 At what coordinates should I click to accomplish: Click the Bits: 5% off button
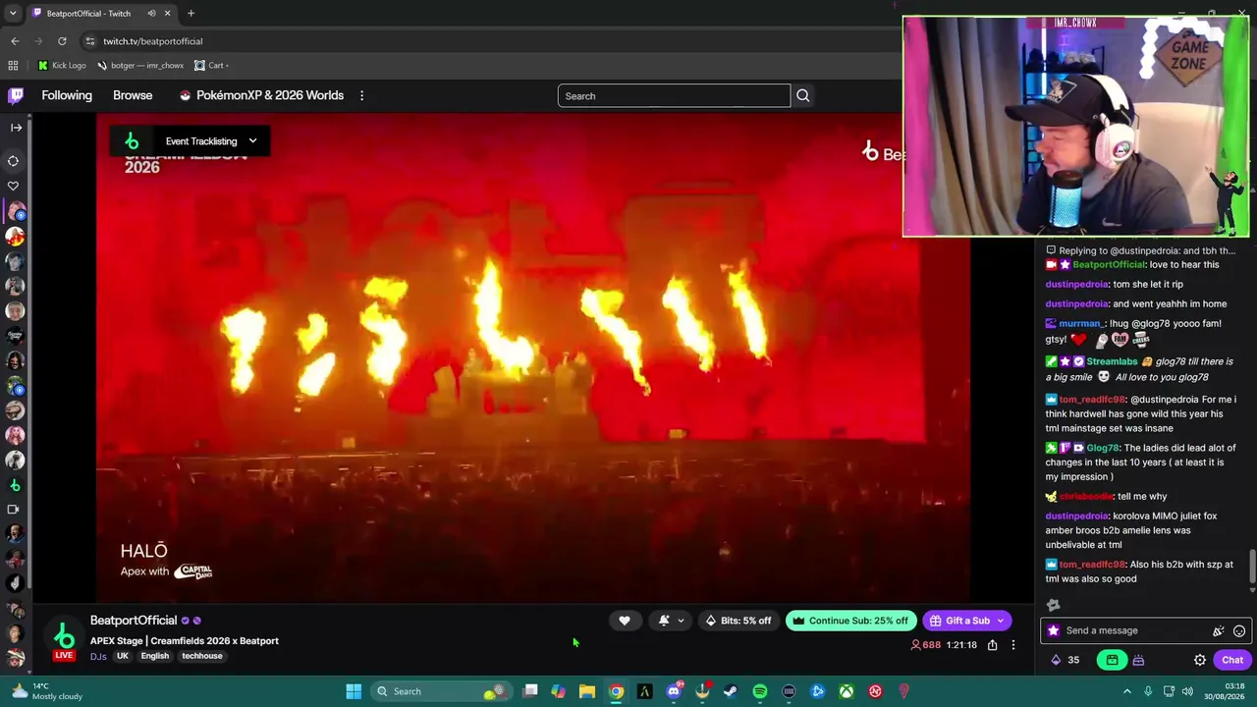tap(738, 621)
